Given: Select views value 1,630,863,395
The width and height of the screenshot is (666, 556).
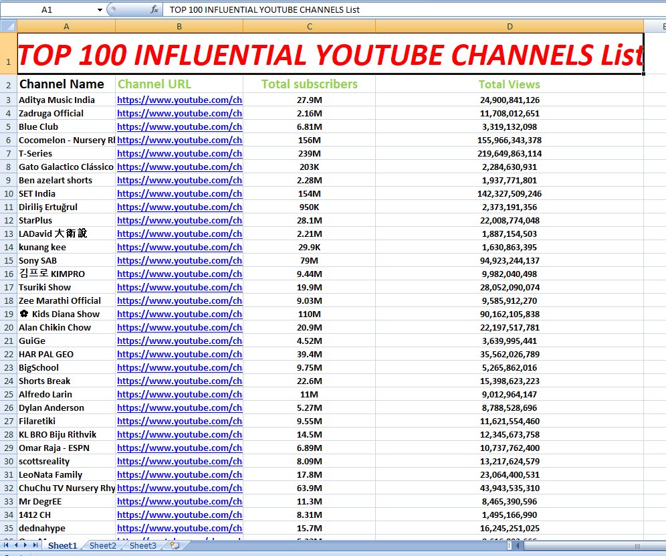Looking at the screenshot, I should point(510,248).
